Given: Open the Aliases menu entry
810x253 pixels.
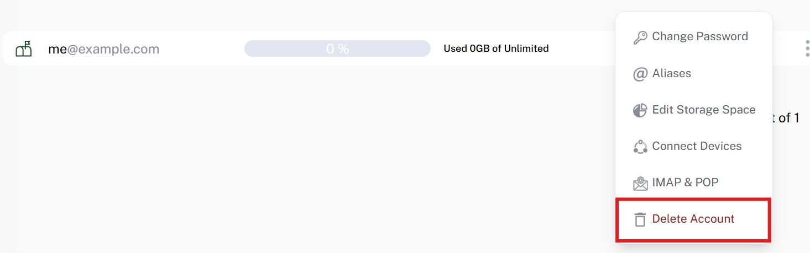Looking at the screenshot, I should [693, 73].
